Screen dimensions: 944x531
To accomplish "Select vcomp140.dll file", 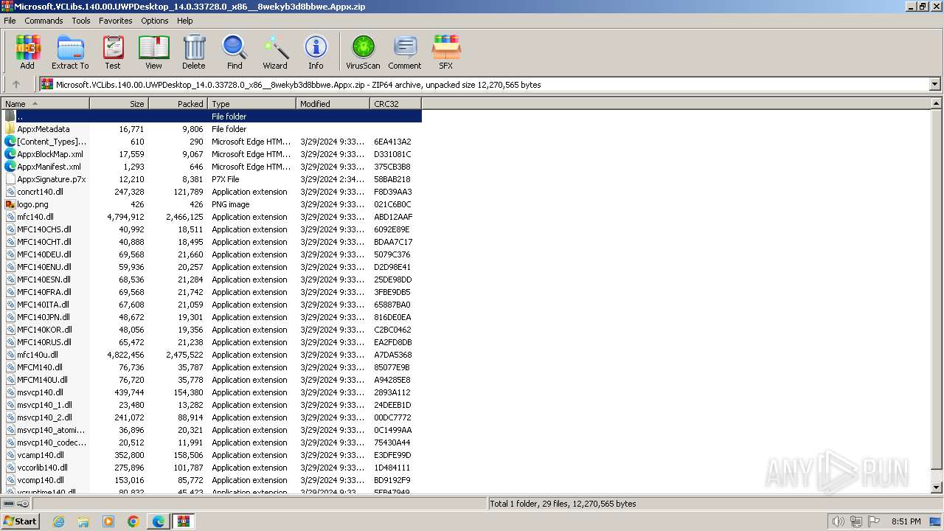I will (x=212, y=480).
